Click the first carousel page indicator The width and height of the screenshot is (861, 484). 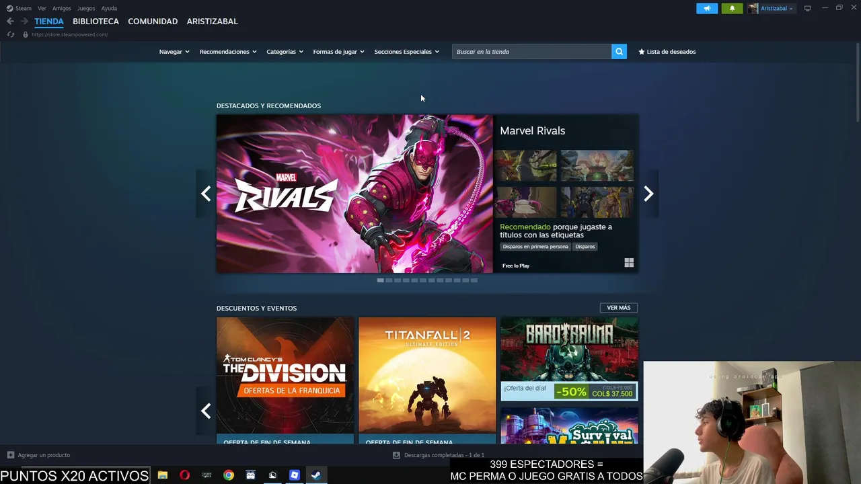pyautogui.click(x=380, y=280)
